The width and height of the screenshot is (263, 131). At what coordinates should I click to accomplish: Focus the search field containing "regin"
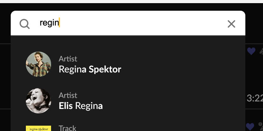coord(131,23)
